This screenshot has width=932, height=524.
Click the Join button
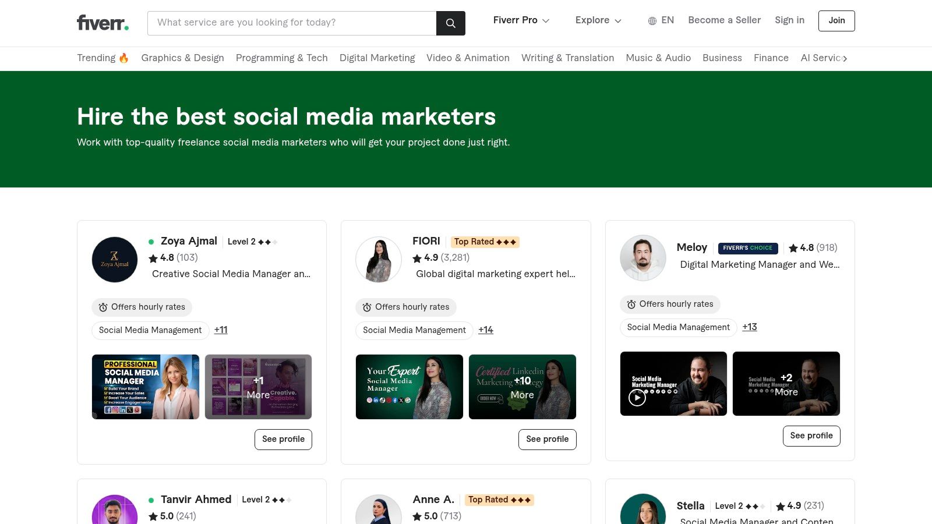tap(836, 20)
